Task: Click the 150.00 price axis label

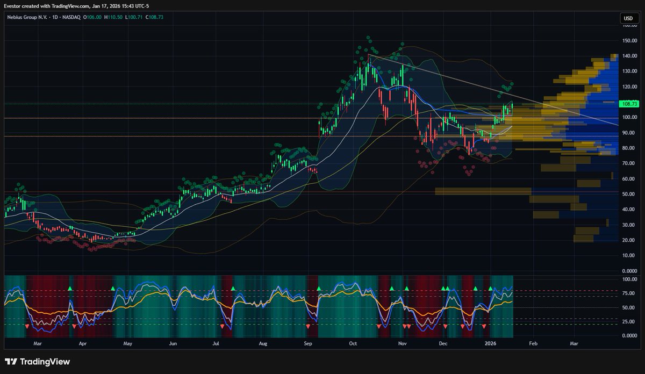Action: [x=629, y=40]
